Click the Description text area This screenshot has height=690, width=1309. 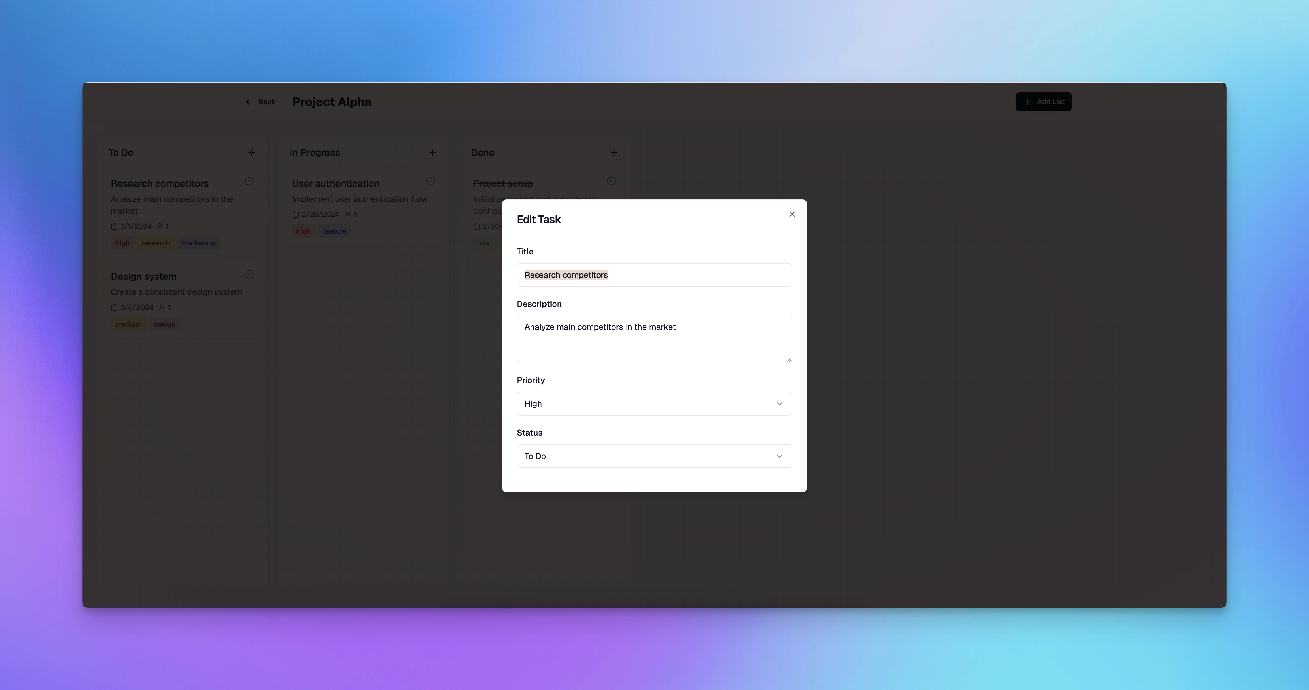click(654, 339)
